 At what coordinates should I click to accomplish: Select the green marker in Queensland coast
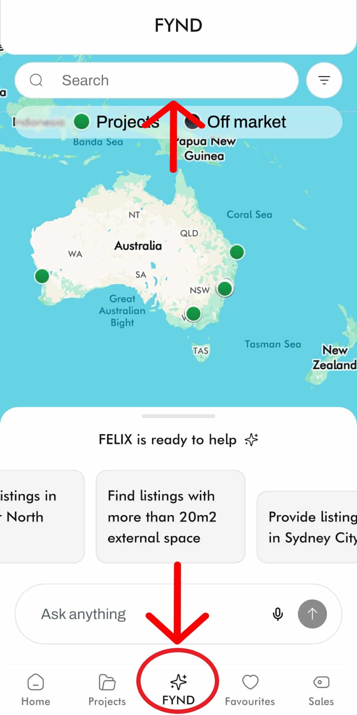tap(237, 252)
